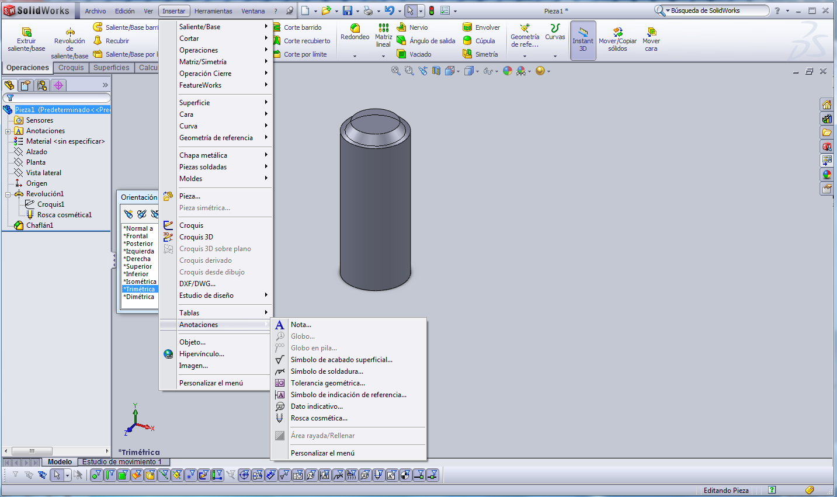This screenshot has width=837, height=497.
Task: Open the ConfigurationManager tab icon
Action: tap(42, 85)
